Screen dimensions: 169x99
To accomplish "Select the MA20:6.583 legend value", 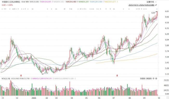I will [59, 2].
